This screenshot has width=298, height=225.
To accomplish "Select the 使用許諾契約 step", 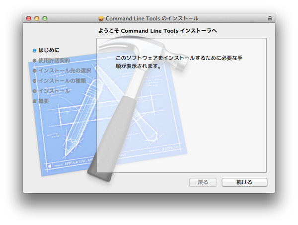I will [x=54, y=61].
